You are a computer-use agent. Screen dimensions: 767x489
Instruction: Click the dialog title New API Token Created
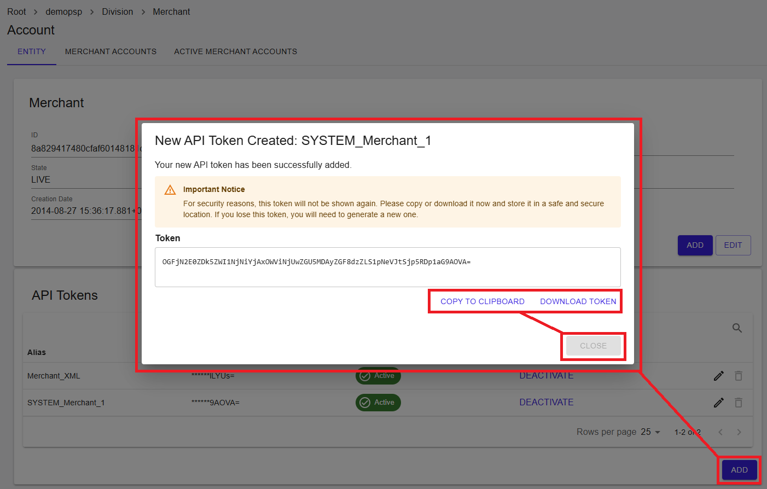[x=293, y=141]
